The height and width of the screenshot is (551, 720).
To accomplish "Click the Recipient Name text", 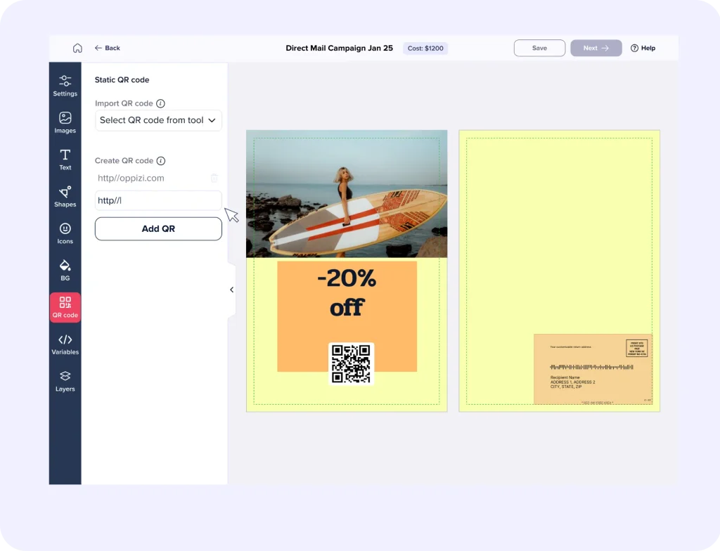I will 565,377.
